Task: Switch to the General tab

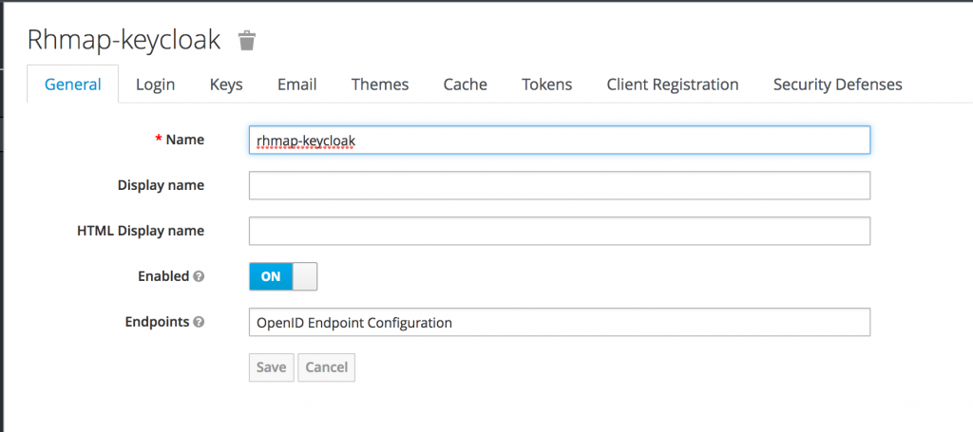Action: pyautogui.click(x=72, y=85)
